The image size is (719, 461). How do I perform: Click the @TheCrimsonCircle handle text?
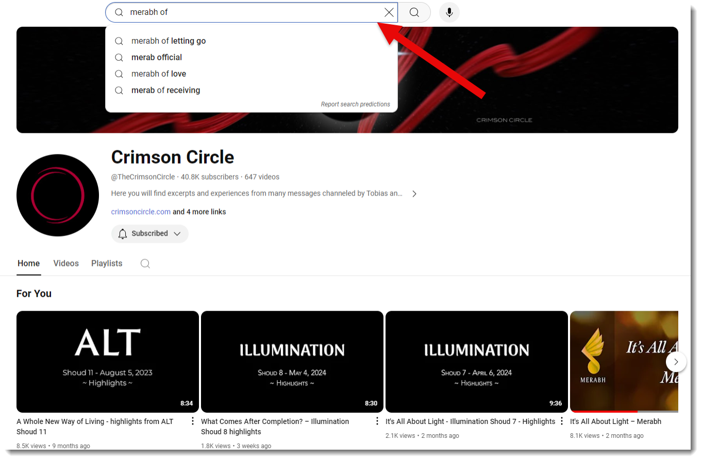pos(143,177)
